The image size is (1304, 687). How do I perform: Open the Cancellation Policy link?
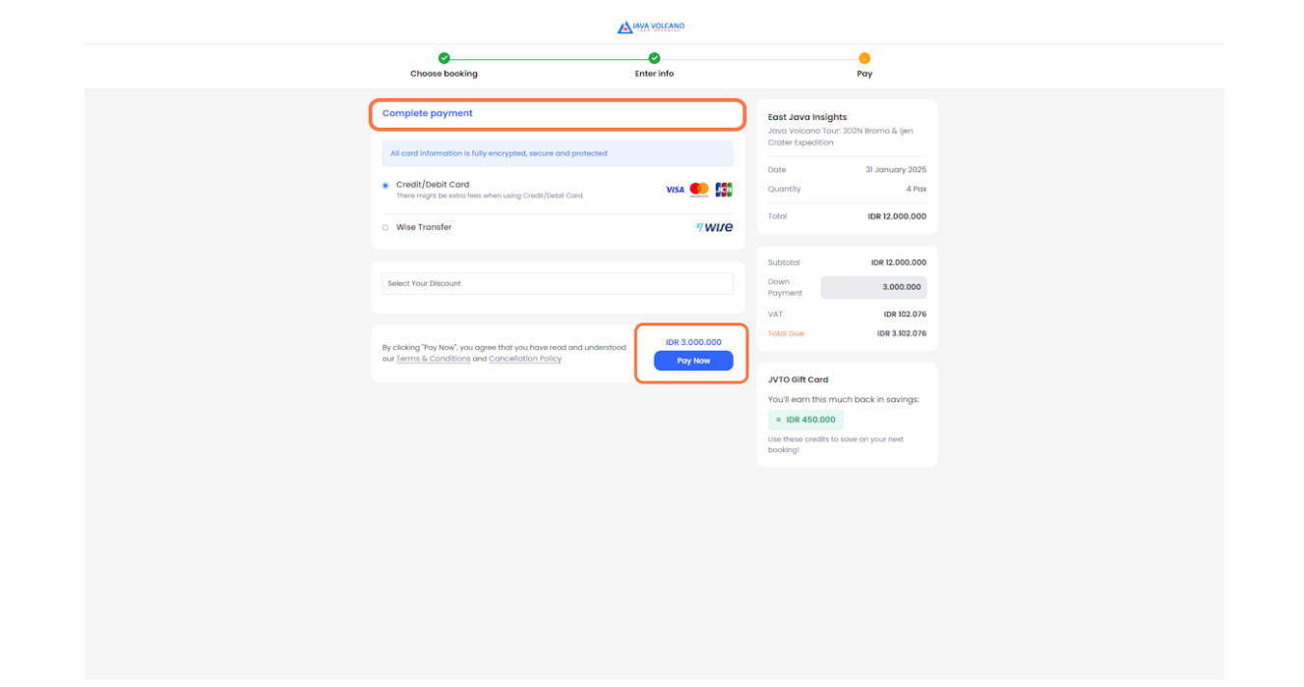524,358
